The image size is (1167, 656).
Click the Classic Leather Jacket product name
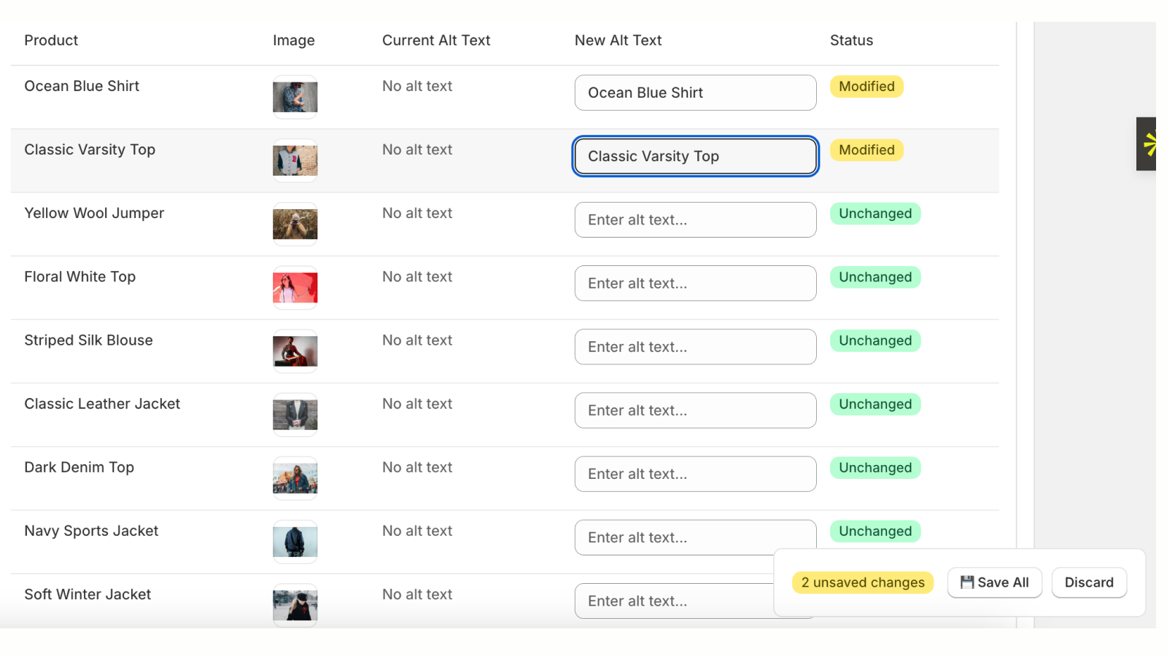coord(102,404)
